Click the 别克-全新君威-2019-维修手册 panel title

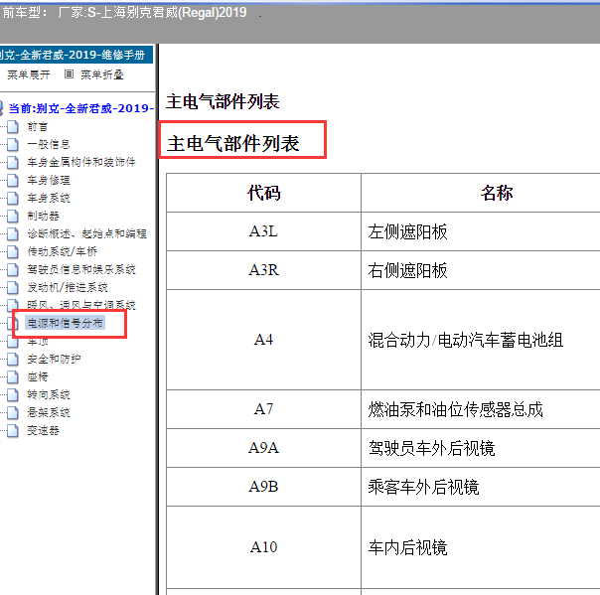pyautogui.click(x=75, y=55)
